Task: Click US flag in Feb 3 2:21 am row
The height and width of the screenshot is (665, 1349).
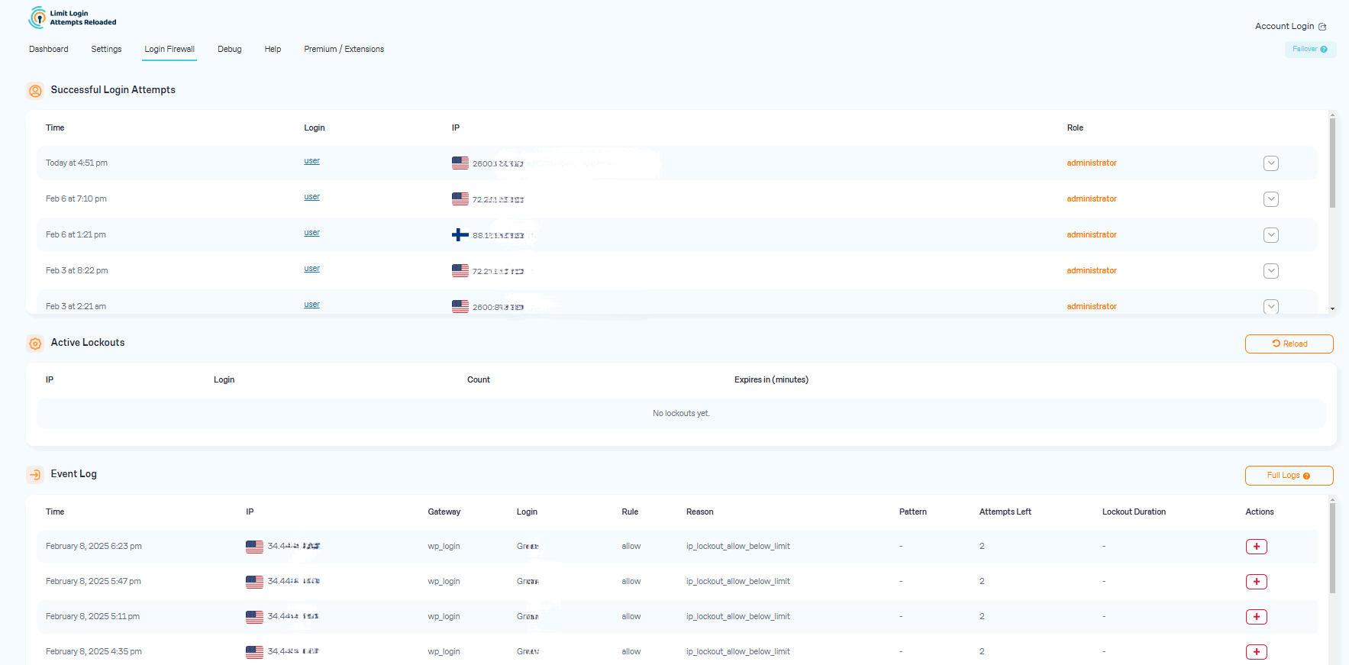Action: click(x=460, y=306)
